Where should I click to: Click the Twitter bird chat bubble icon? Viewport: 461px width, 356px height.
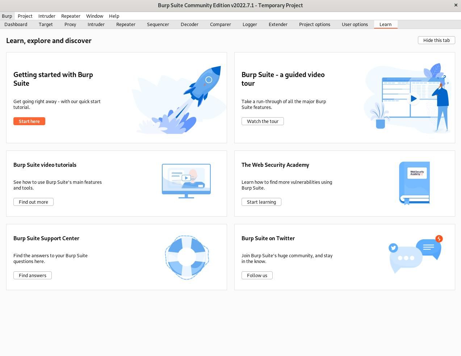click(x=393, y=248)
